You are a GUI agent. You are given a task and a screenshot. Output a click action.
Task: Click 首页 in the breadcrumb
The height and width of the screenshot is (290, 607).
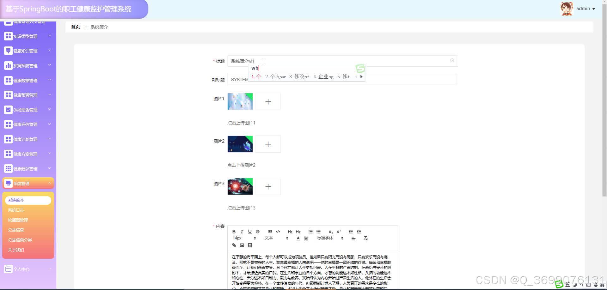(x=75, y=27)
